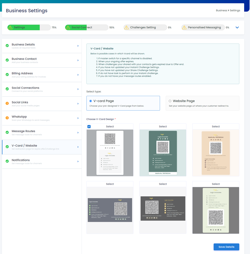Click Select on the light green V-Card design

216,184
